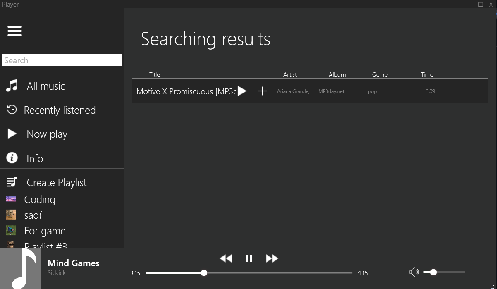This screenshot has width=497, height=289.
Task: Click the MP3day.net album cell
Action: pos(331,91)
